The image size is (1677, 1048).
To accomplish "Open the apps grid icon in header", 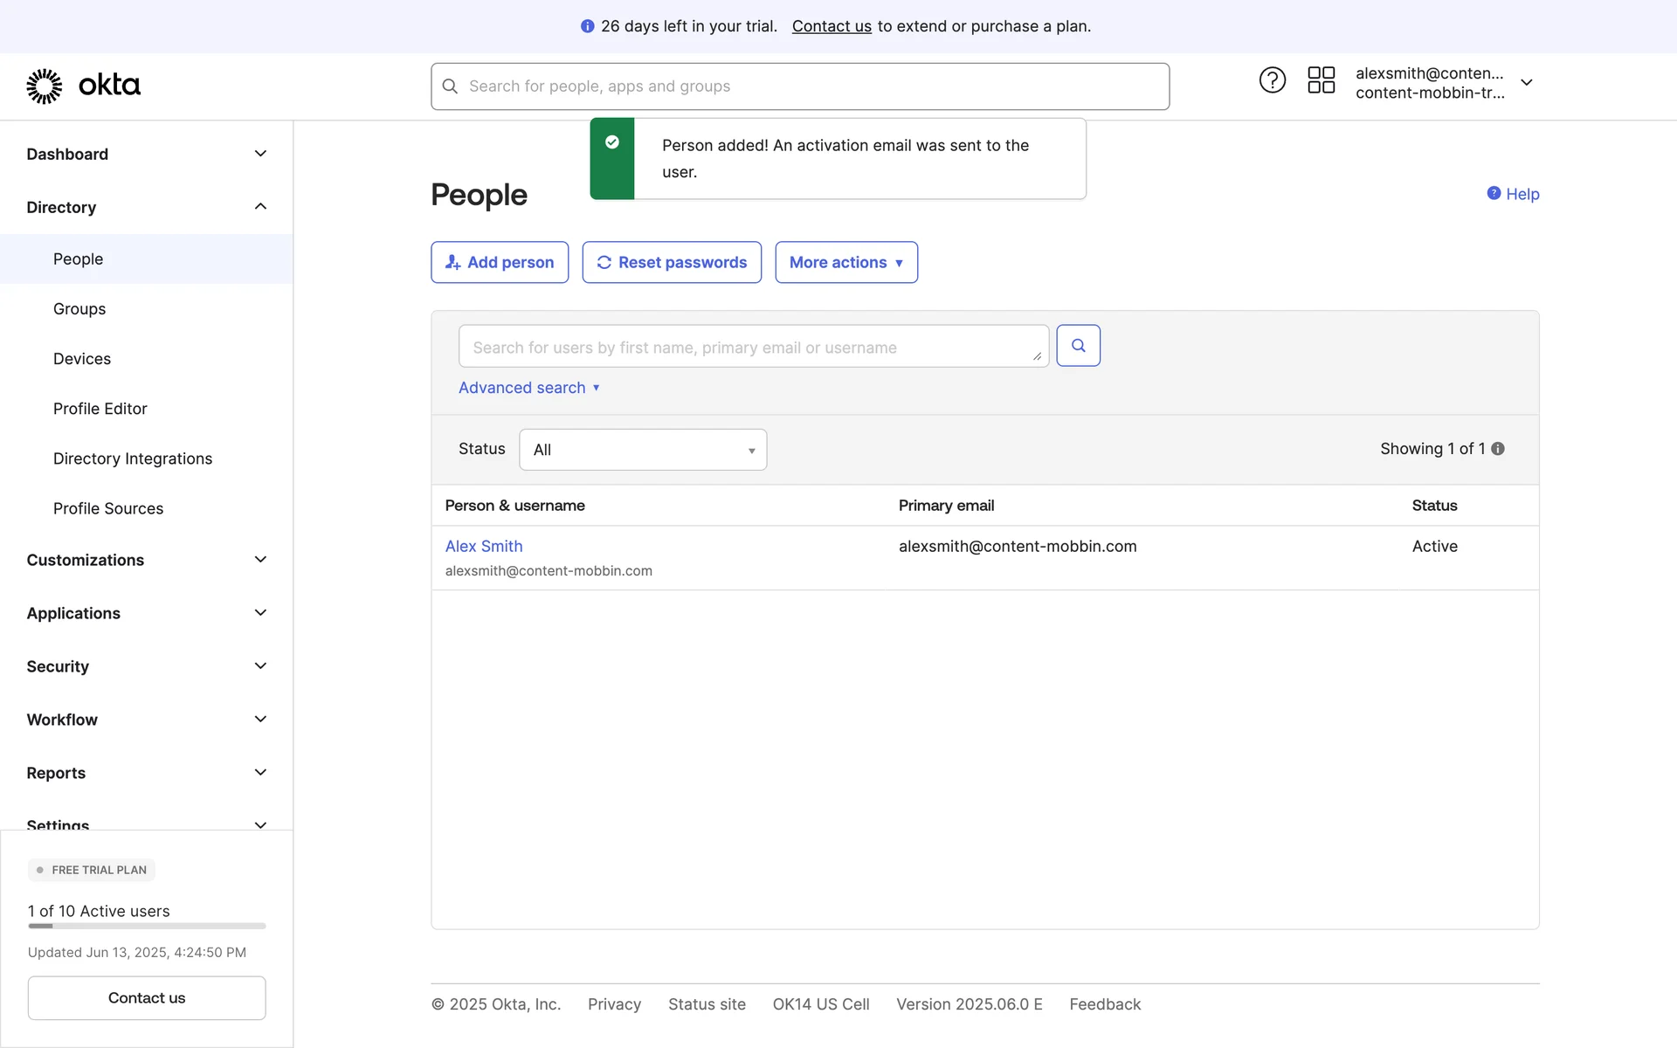I will [x=1321, y=80].
